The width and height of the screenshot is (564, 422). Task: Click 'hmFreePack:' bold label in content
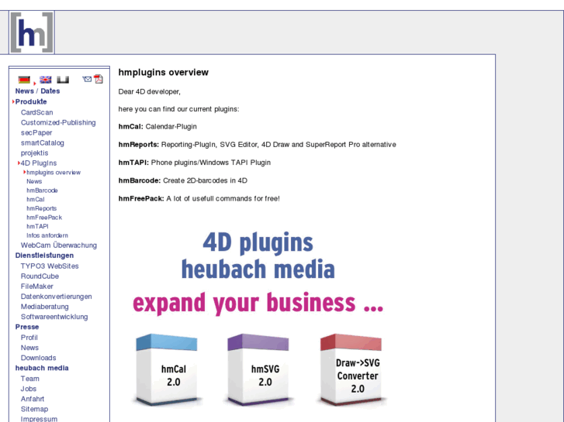(141, 198)
